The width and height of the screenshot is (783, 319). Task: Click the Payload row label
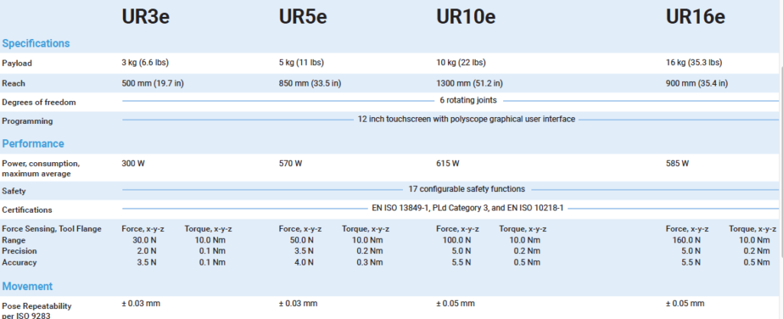click(17, 63)
